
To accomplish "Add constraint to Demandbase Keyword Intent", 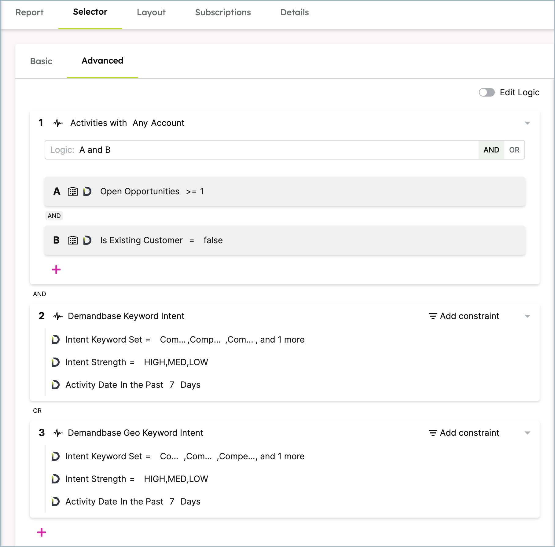I will [x=464, y=316].
